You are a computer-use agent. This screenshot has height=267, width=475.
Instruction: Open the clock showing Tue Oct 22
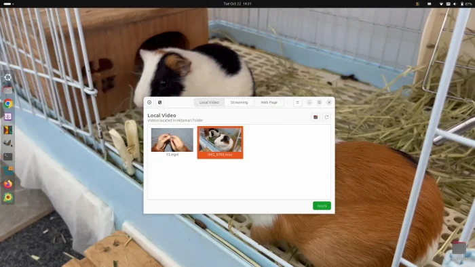point(237,4)
